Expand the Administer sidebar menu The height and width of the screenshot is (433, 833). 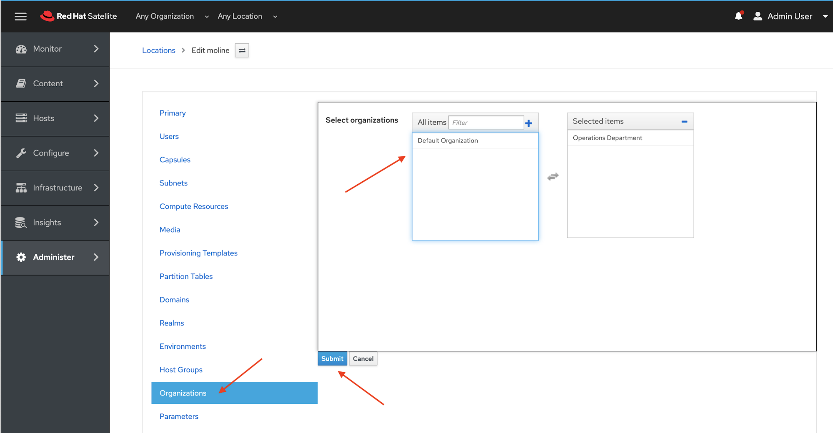55,257
